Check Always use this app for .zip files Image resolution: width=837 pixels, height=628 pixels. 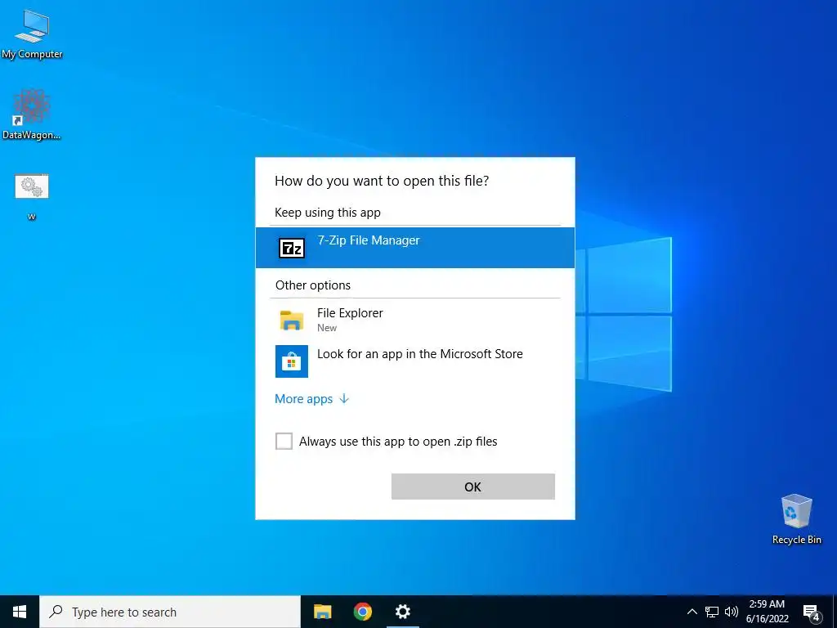284,441
